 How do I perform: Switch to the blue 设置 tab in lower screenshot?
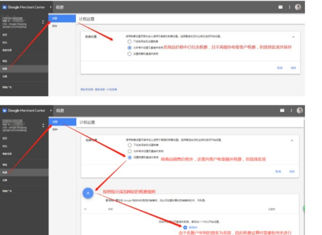[62, 122]
